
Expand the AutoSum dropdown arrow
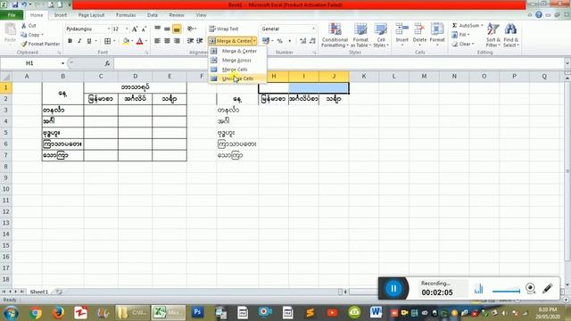(482, 26)
